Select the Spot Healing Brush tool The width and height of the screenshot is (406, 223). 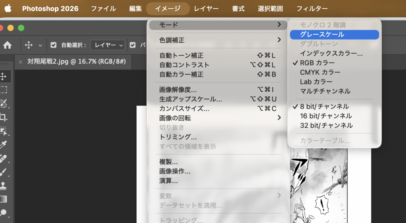[4, 158]
